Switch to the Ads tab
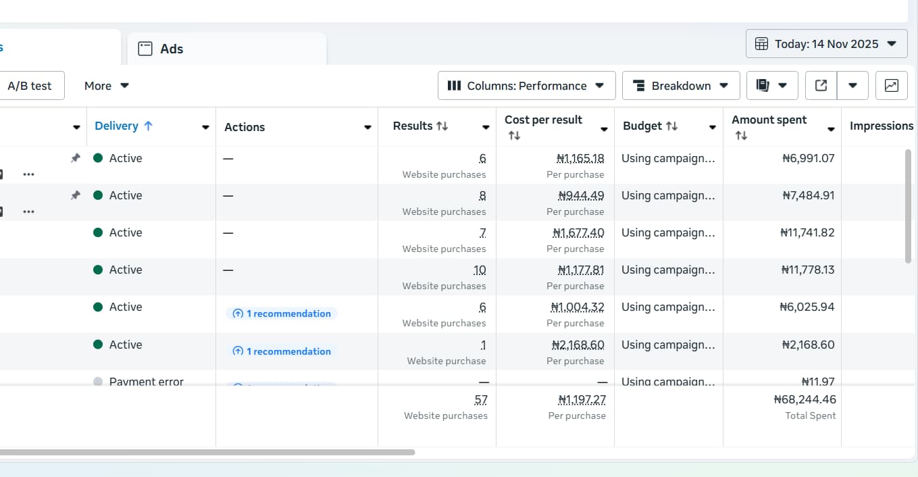Viewport: 918px width, 477px height. [171, 49]
